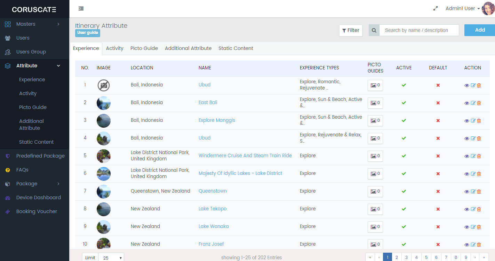Toggle the active checkmark for Ubud row 1

[404, 85]
